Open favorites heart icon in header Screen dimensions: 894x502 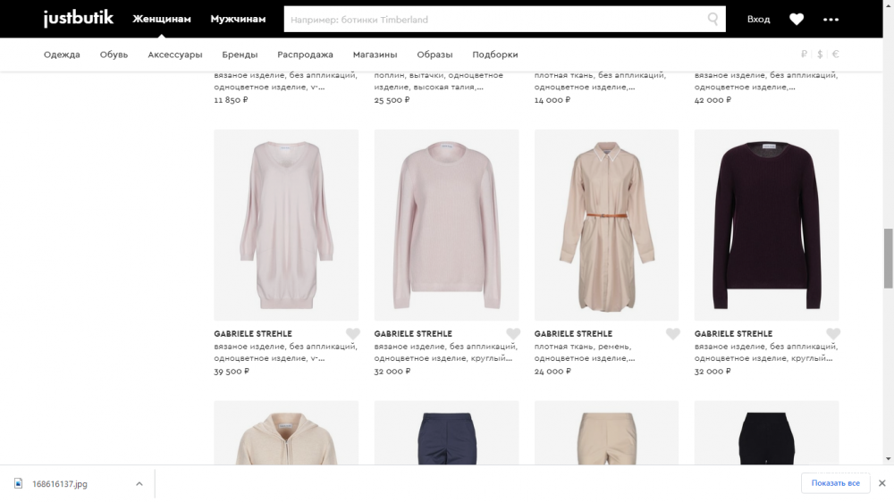point(797,20)
